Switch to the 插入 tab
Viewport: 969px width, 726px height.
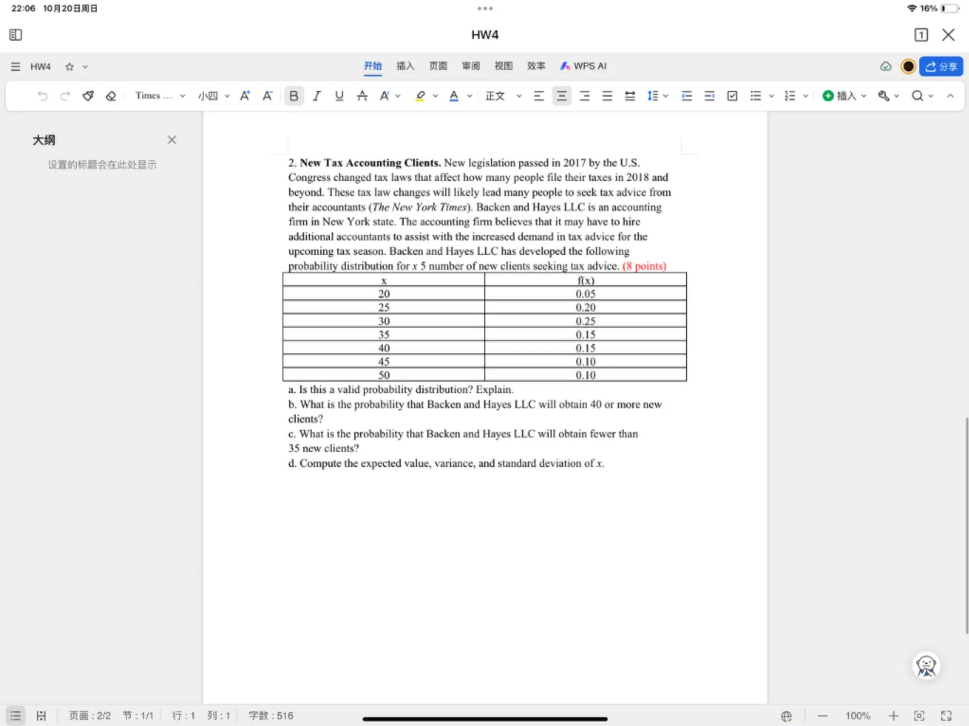coord(405,66)
